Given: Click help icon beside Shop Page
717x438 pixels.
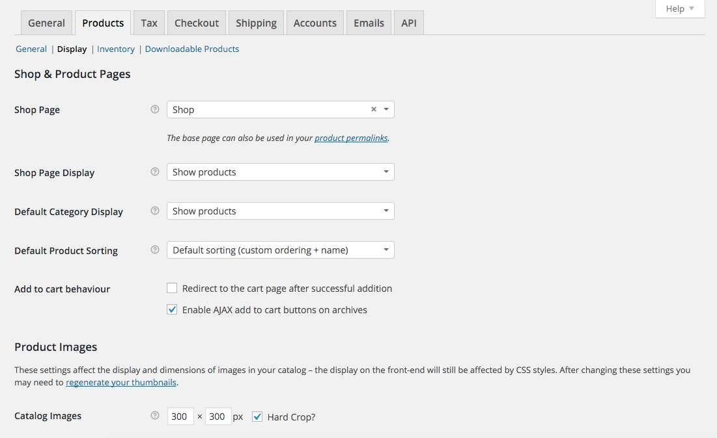Looking at the screenshot, I should (155, 110).
